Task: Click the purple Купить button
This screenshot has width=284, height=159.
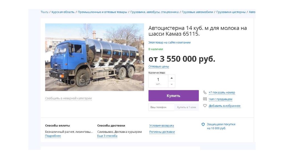Action: tap(174, 96)
